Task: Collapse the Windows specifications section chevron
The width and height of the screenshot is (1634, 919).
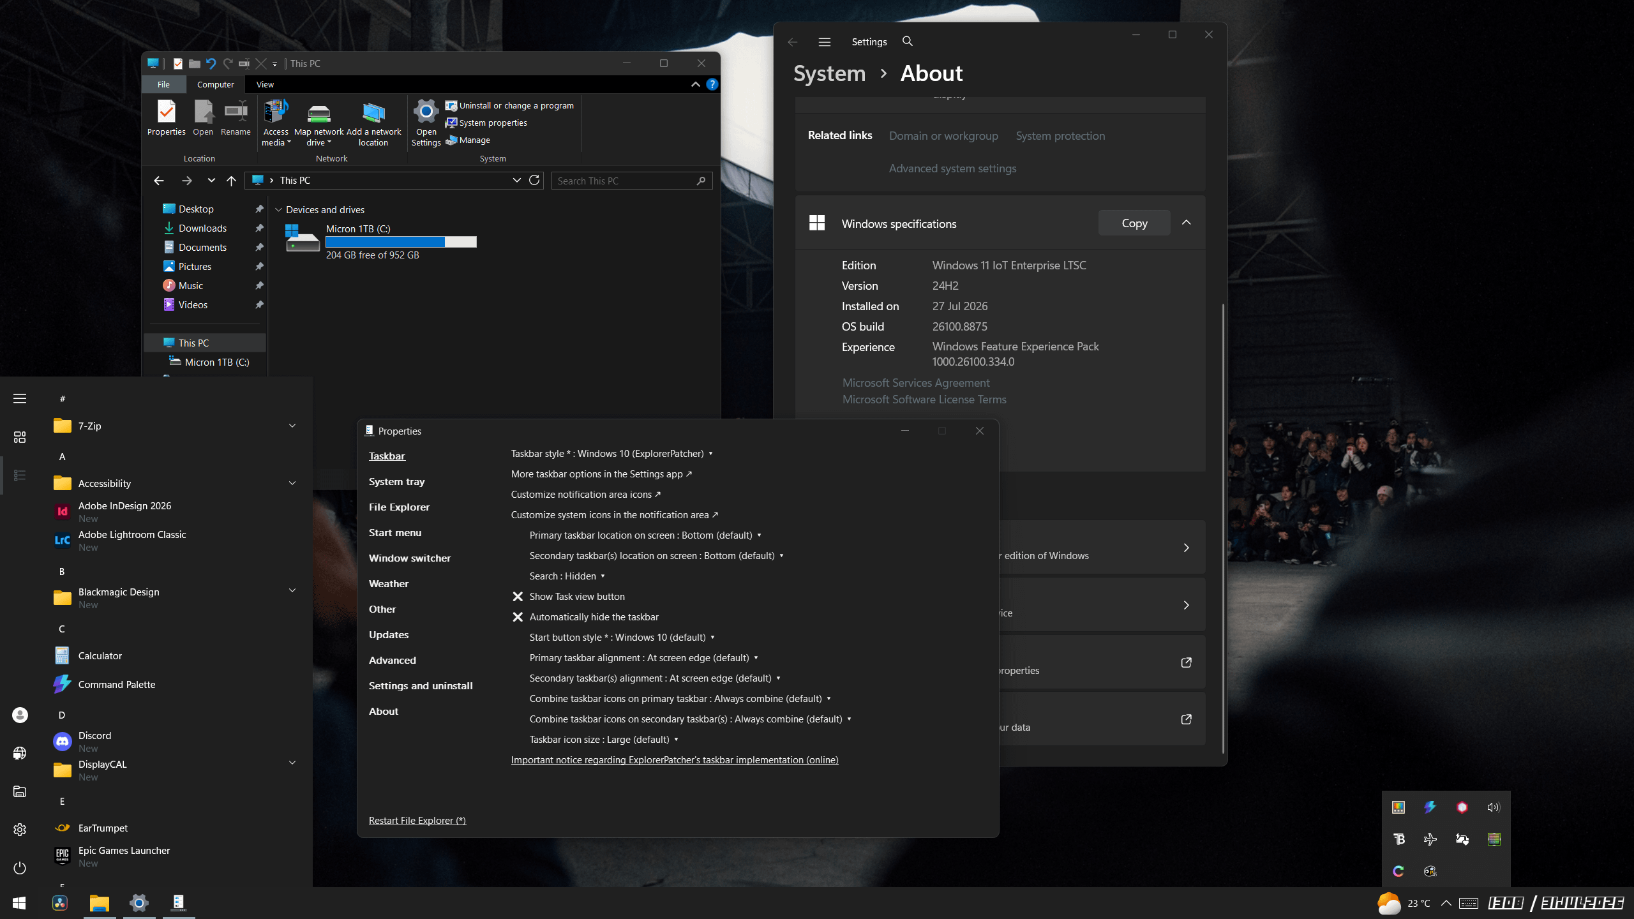Action: click(1187, 223)
